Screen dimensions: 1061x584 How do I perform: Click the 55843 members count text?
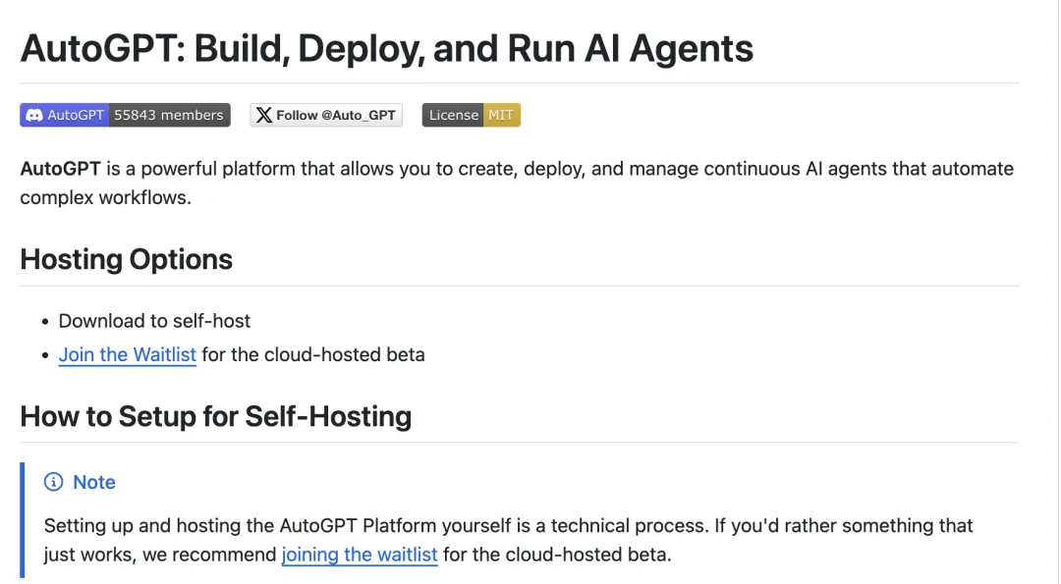pos(169,115)
